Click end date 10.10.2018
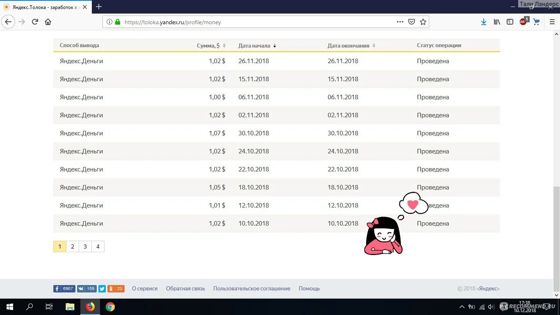The image size is (560, 315). pyautogui.click(x=343, y=224)
